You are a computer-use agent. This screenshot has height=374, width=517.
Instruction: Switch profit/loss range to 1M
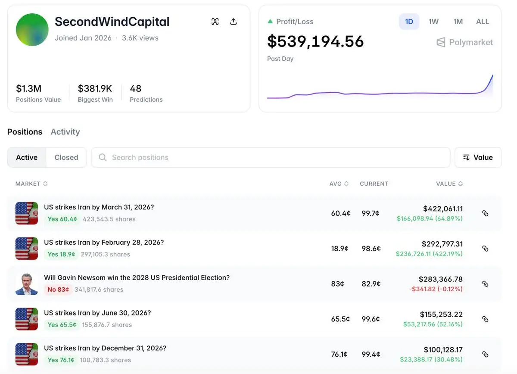pos(458,22)
